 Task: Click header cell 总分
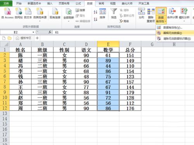tap(130, 50)
